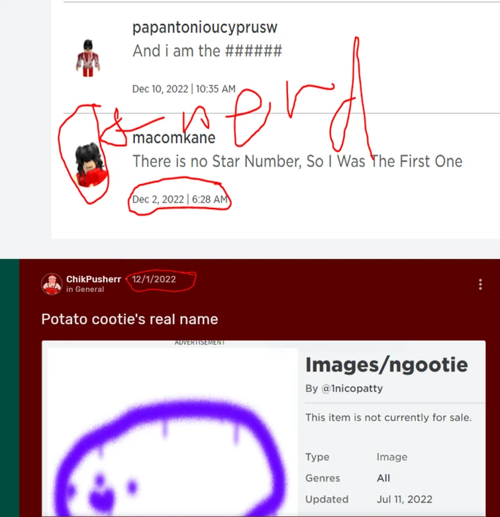Viewport: 500px width, 517px height.
Task: Click the Dec 10, 2022 comment timestamp
Action: tap(183, 89)
